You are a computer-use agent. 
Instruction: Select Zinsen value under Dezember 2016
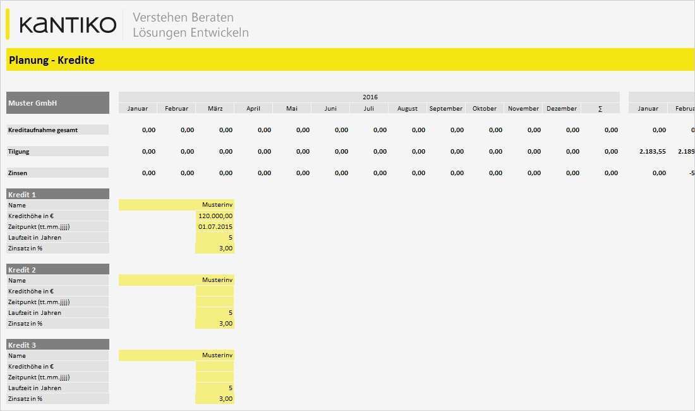(x=572, y=173)
